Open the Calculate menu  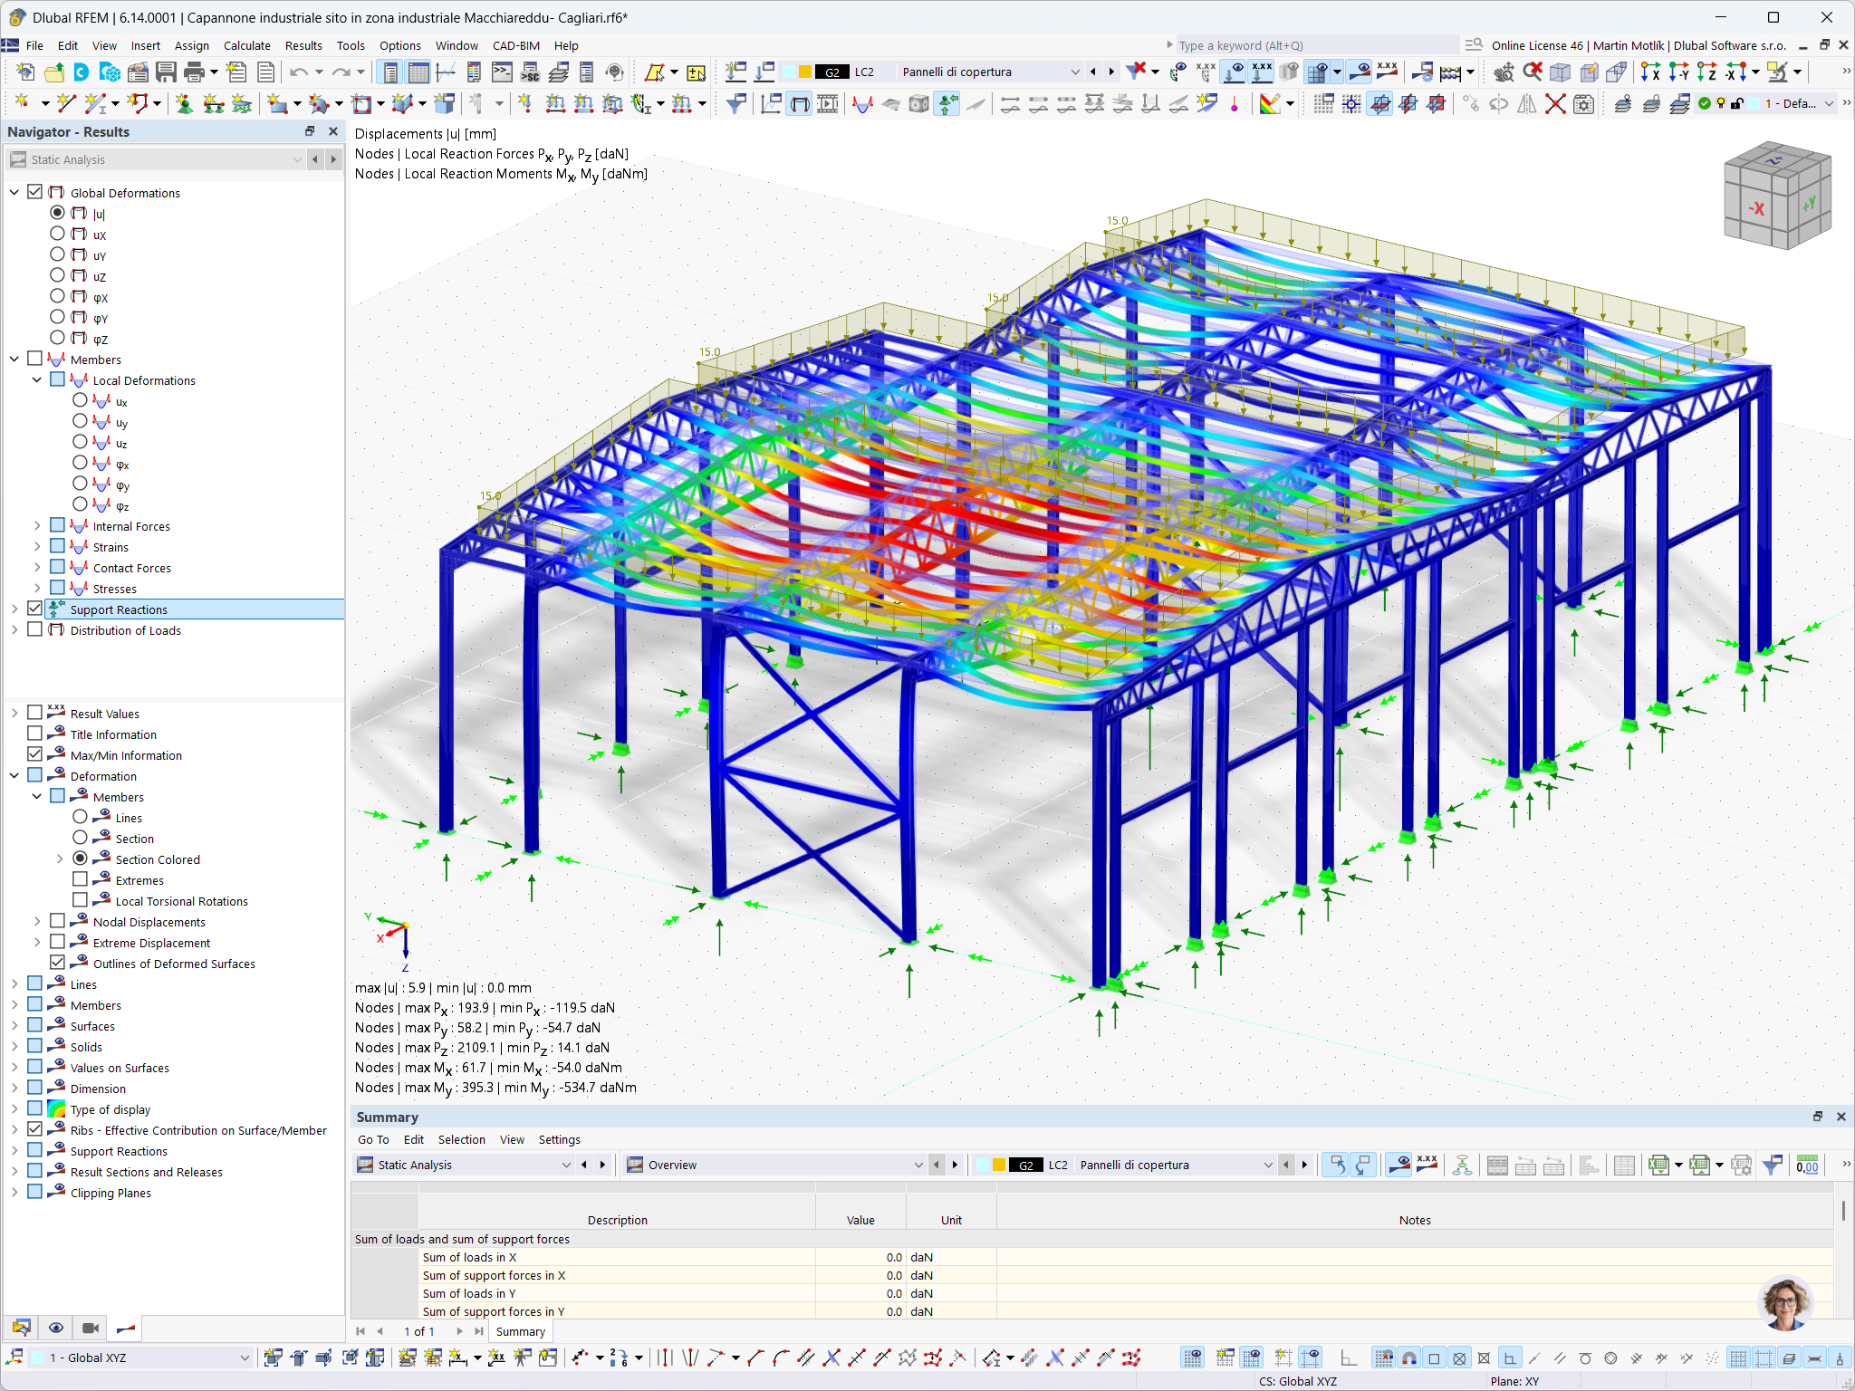point(246,45)
